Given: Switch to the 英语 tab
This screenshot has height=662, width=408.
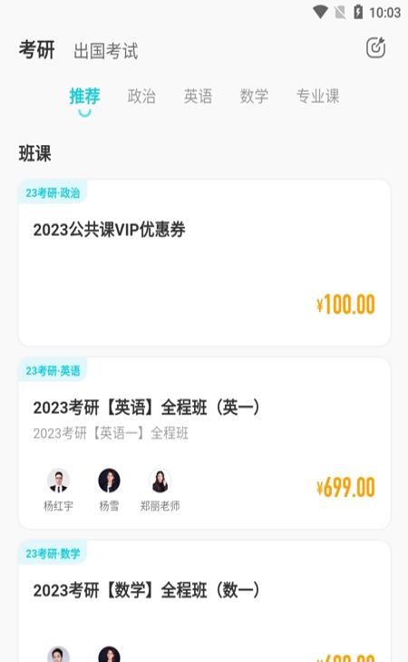Looking at the screenshot, I should point(198,96).
